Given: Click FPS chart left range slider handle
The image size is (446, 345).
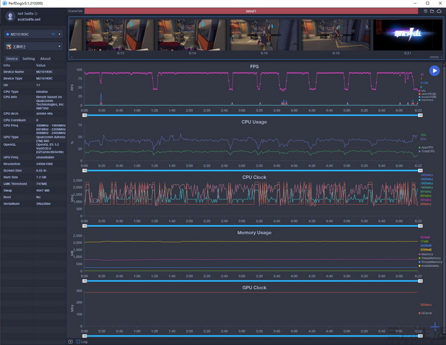Looking at the screenshot, I should click(84, 115).
